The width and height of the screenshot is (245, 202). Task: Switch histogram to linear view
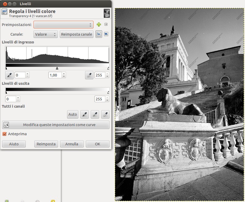(x=99, y=34)
